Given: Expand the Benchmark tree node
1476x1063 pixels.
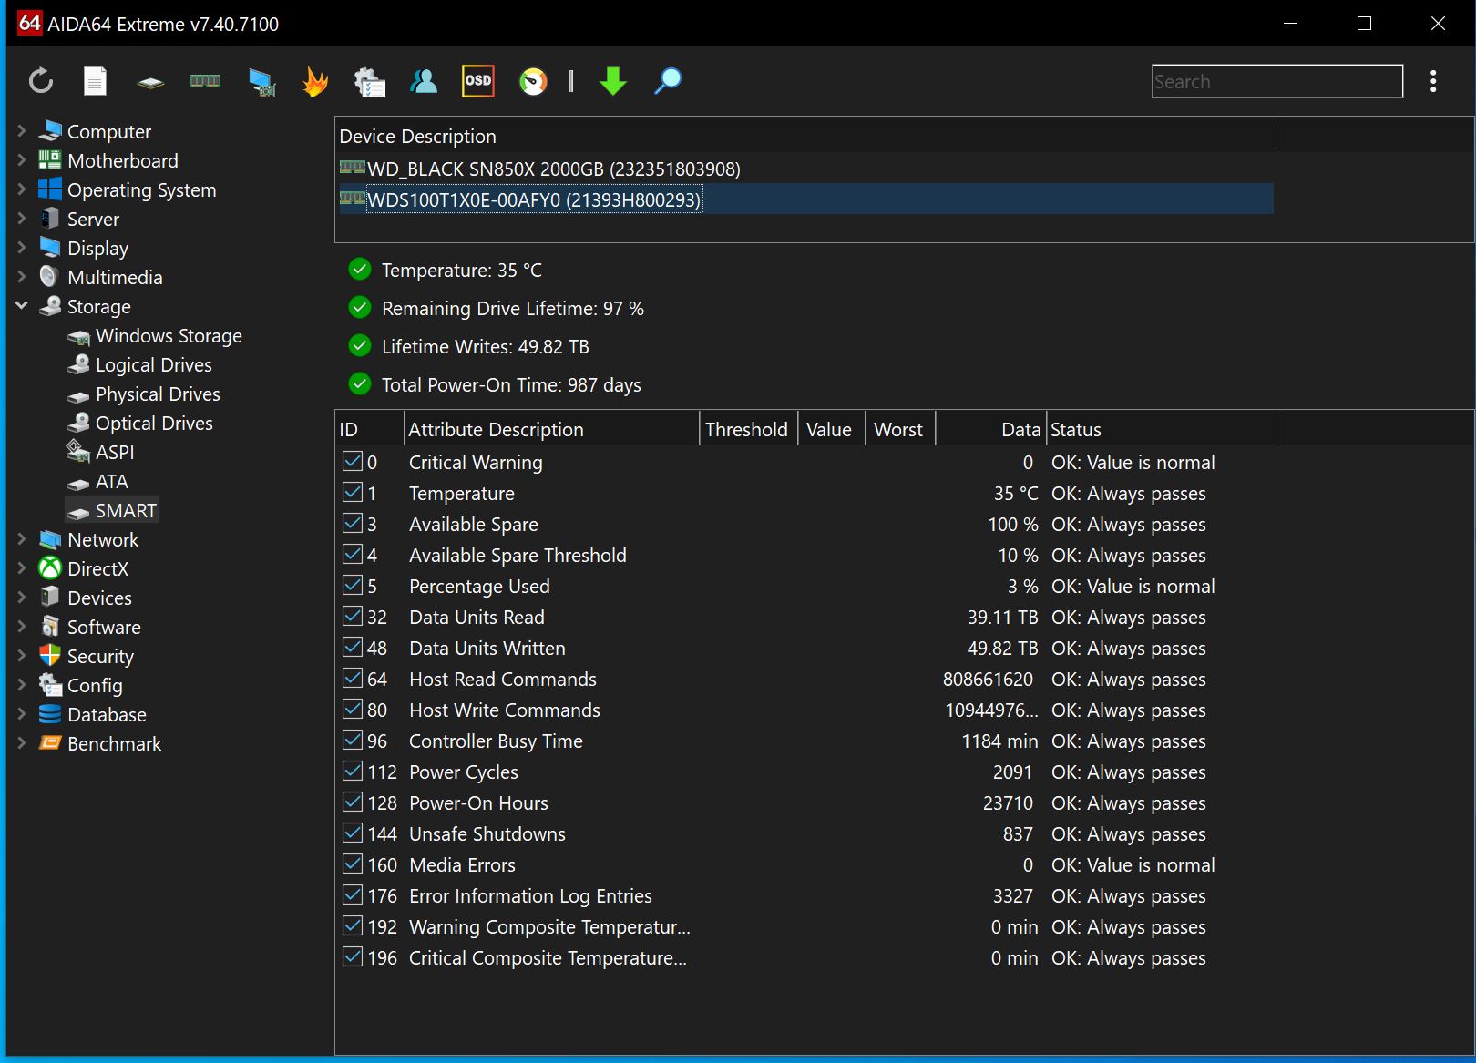Looking at the screenshot, I should click(x=22, y=743).
